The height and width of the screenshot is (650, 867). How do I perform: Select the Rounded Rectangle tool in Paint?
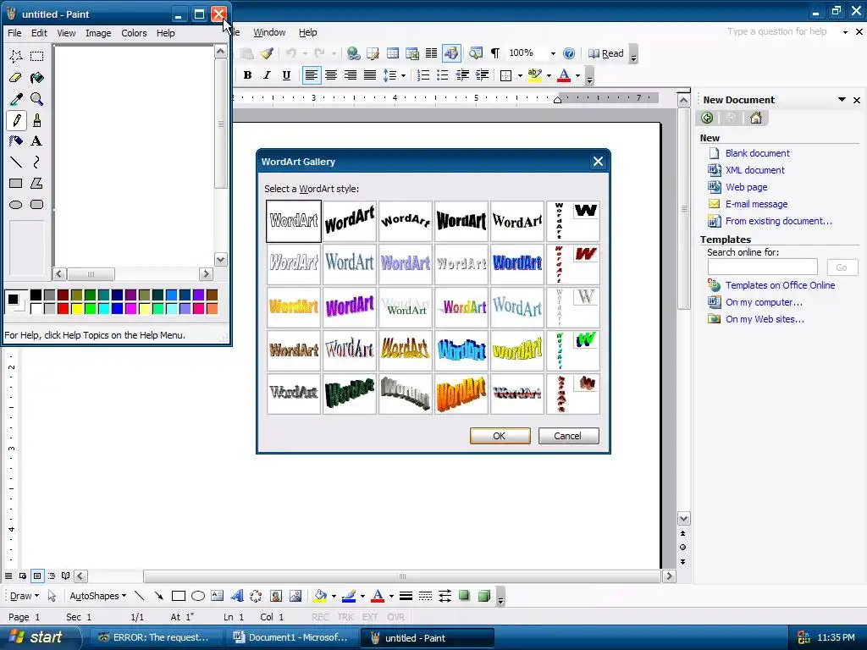pos(36,205)
